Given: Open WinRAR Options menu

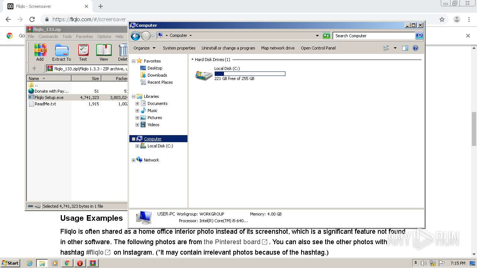Looking at the screenshot, I should [x=104, y=36].
